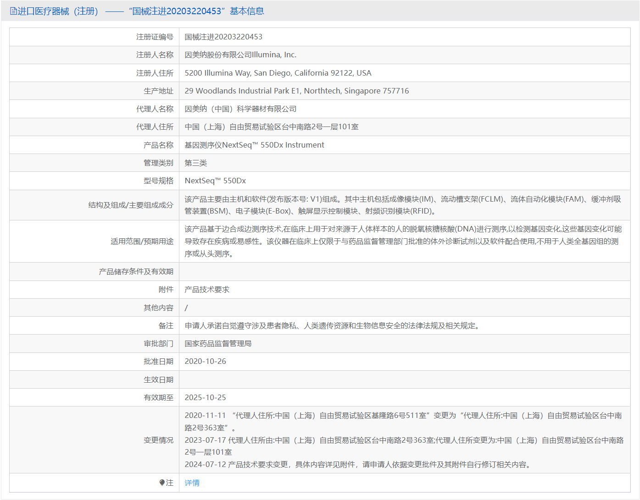Click the 变更情况 label
This screenshot has height=500, width=640.
pos(159,440)
